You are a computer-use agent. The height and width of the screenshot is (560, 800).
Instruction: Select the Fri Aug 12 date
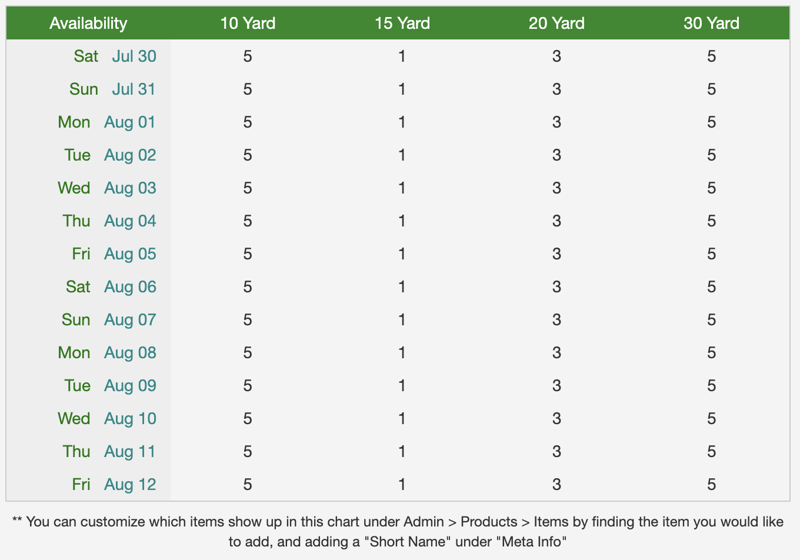click(114, 485)
